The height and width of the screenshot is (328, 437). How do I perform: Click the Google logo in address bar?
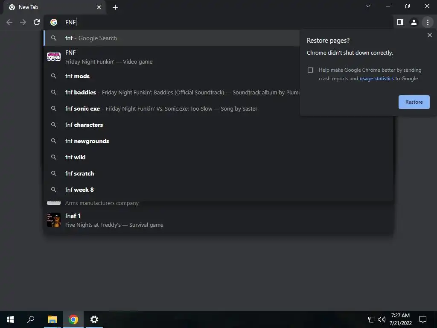53,22
